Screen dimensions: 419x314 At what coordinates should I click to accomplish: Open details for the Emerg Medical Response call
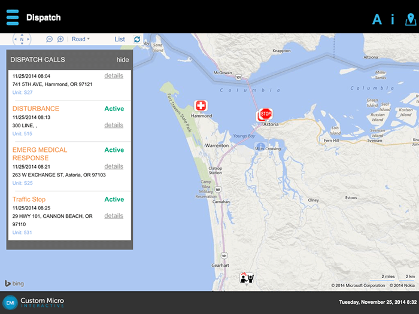(x=114, y=166)
